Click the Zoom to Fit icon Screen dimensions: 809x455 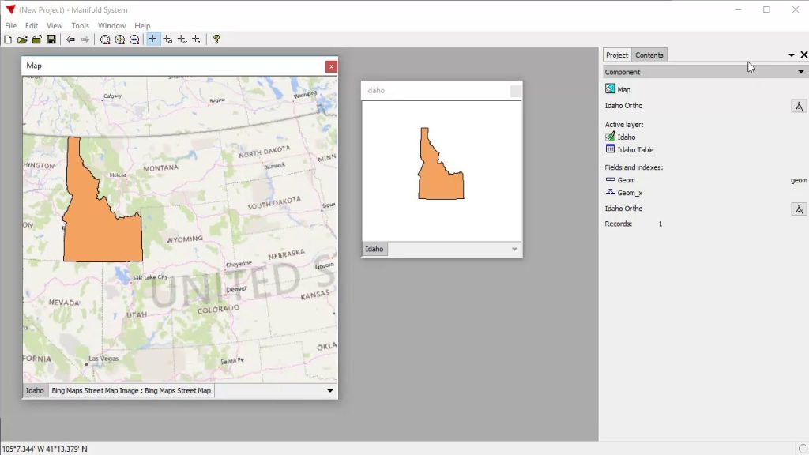pos(105,39)
